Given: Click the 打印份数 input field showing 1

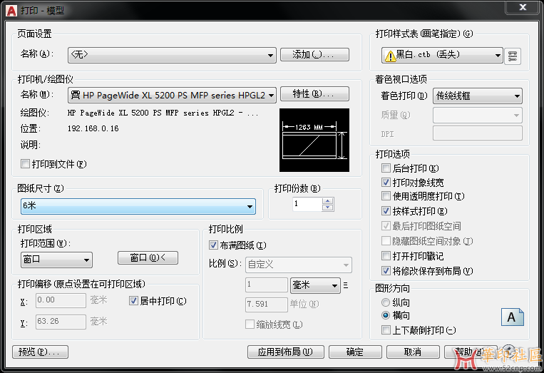Looking at the screenshot, I should point(307,204).
